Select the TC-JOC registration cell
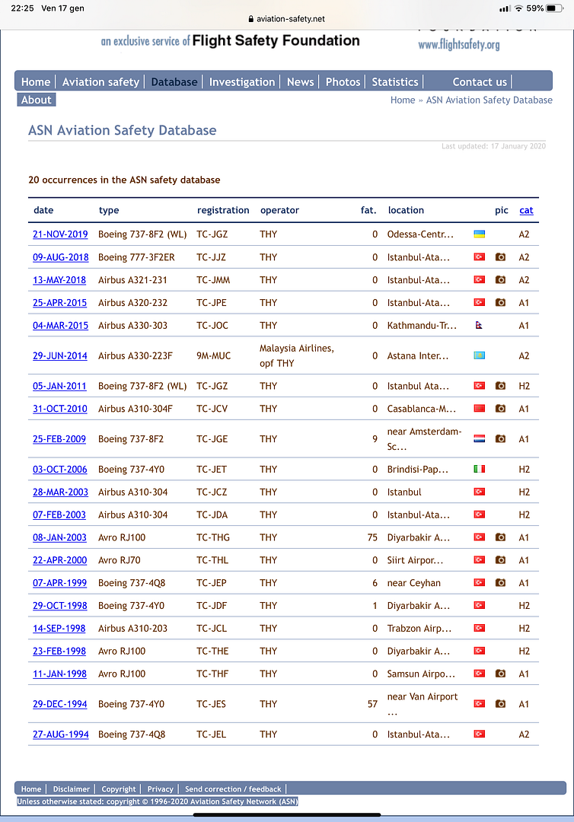Image resolution: width=574 pixels, height=822 pixels. point(212,325)
